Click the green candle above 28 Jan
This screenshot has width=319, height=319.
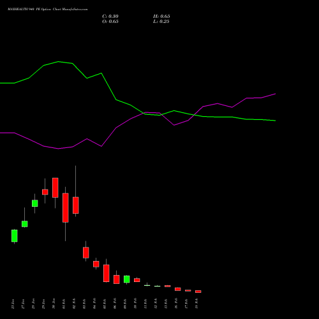pyautogui.click(x=35, y=203)
